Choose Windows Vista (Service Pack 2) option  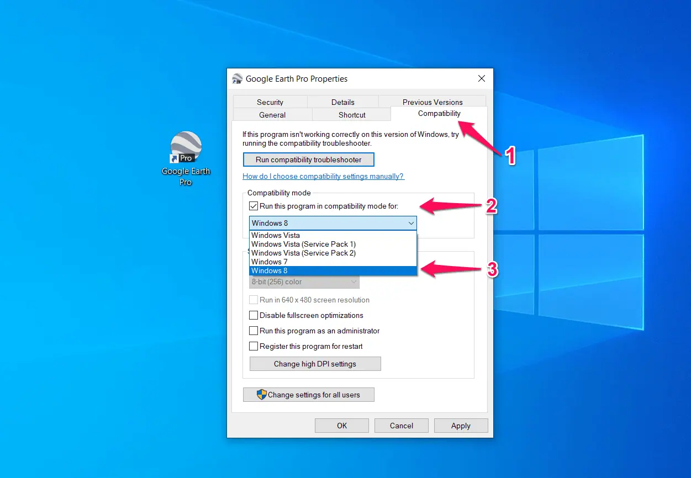[x=333, y=253]
